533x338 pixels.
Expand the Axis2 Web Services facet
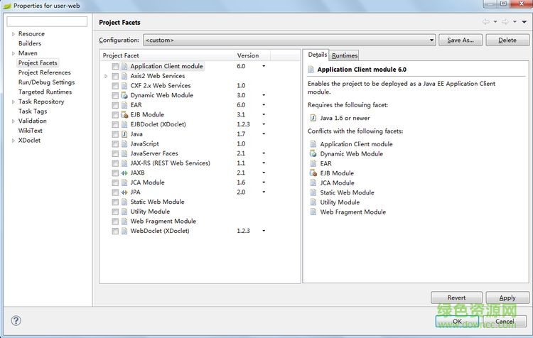point(106,76)
